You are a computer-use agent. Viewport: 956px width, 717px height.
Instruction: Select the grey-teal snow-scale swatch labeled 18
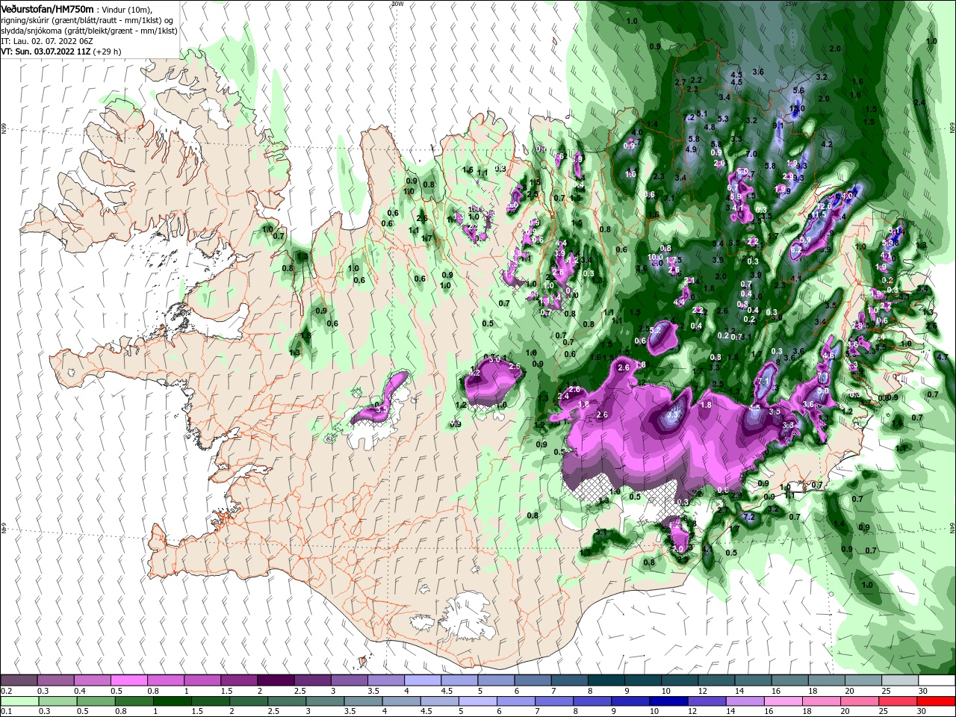[827, 680]
